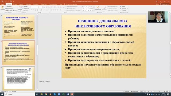Toggle underline (Ч) text formatting
Screen dimensions: 171x96
pyautogui.click(x=35, y=10)
